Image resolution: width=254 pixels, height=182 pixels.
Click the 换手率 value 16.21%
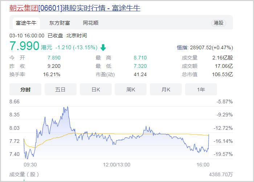(52, 74)
